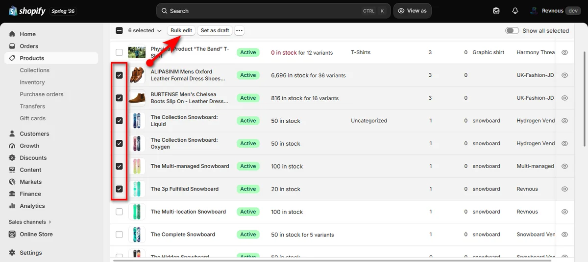Screen dimensions: 588x262
Task: Click The 3p Fulfilled Snowboard thumbnail
Action: pyautogui.click(x=137, y=189)
